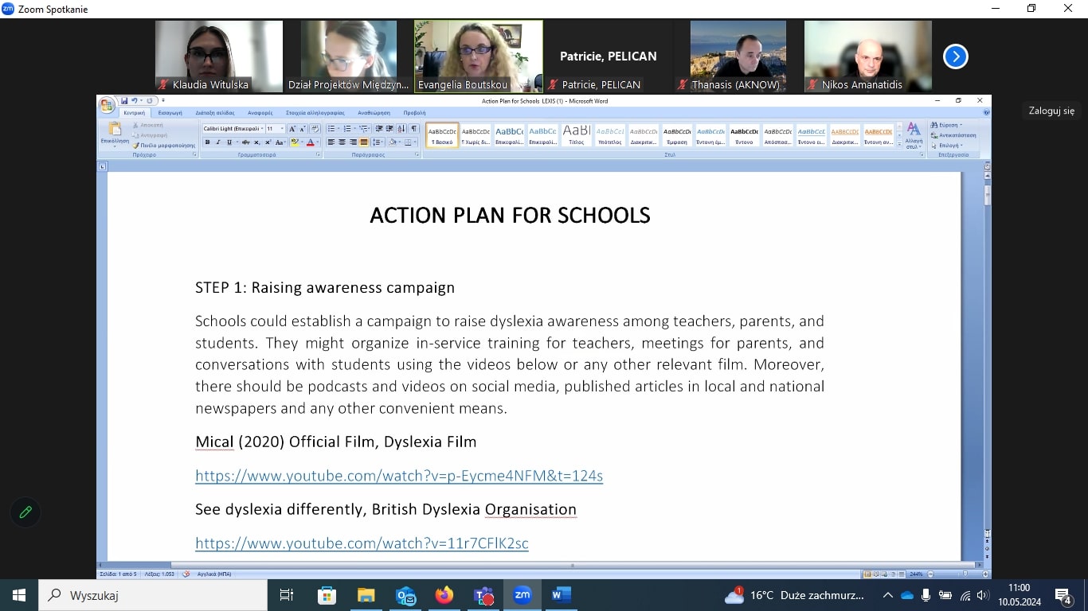Viewport: 1088px width, 611px height.
Task: Click the Format Painter (Πινέλο μορφοποίησης)
Action: [164, 146]
